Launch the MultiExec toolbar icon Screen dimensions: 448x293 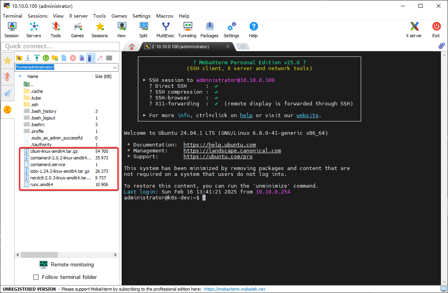coord(166,30)
